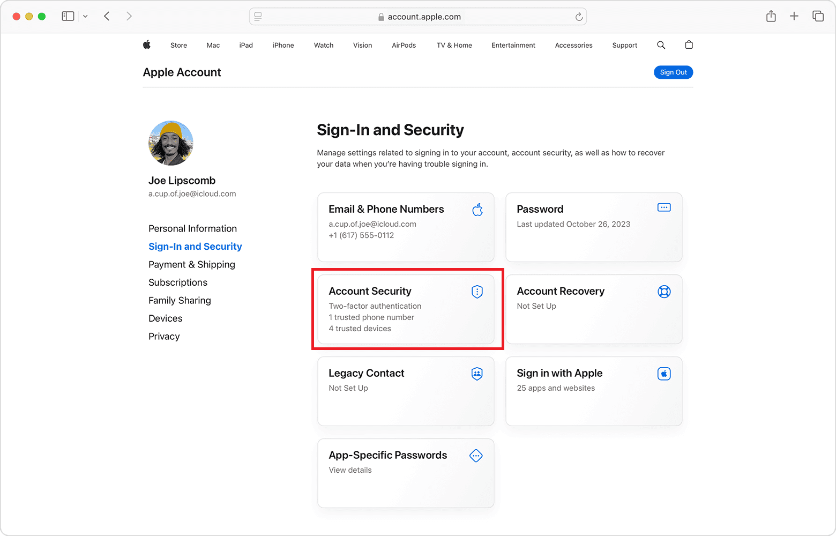Open the Accessories menu
Image resolution: width=836 pixels, height=536 pixels.
coord(574,46)
